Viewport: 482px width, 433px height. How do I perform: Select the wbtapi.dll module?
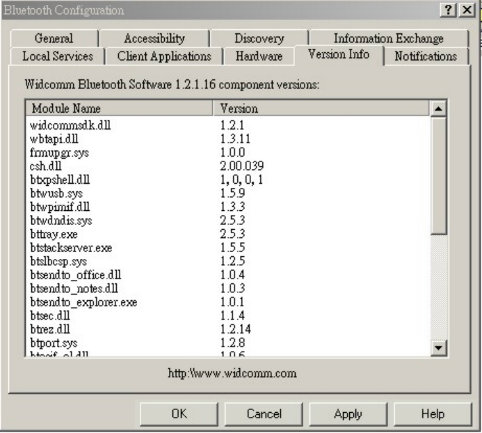54,139
